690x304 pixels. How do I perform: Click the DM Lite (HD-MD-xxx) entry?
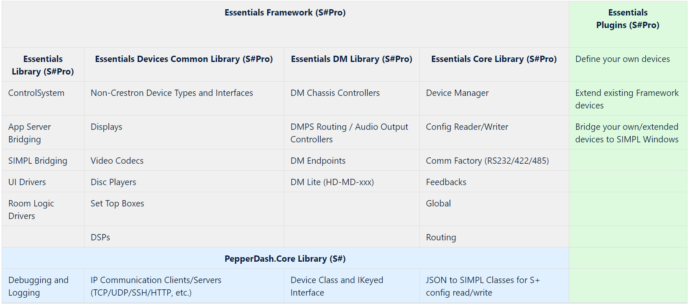tap(332, 182)
